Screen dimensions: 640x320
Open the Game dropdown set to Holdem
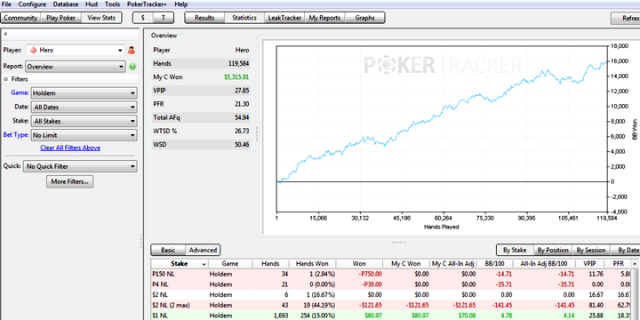point(84,93)
